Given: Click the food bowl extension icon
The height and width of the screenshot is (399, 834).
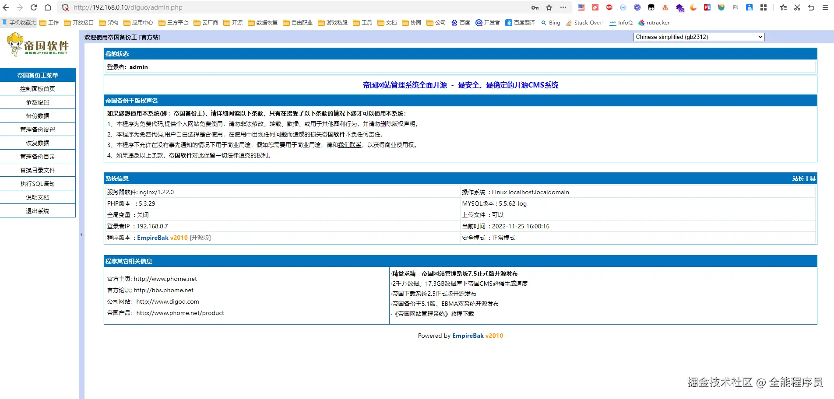Looking at the screenshot, I should pyautogui.click(x=721, y=7).
